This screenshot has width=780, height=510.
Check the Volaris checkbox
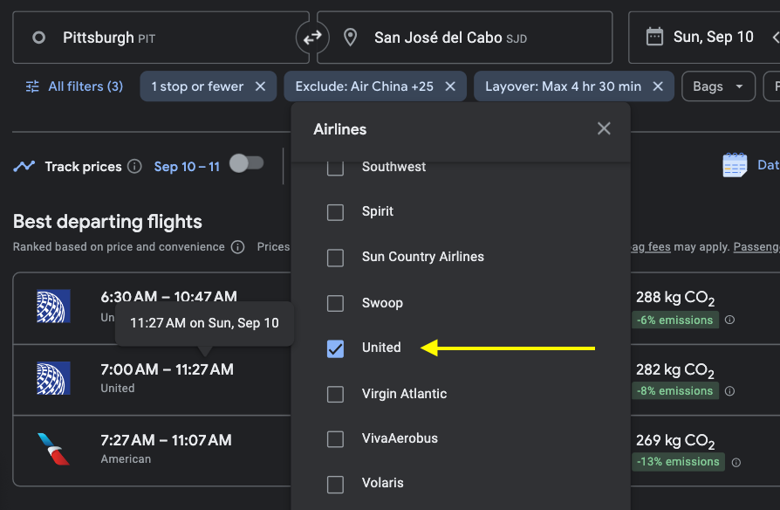[335, 484]
